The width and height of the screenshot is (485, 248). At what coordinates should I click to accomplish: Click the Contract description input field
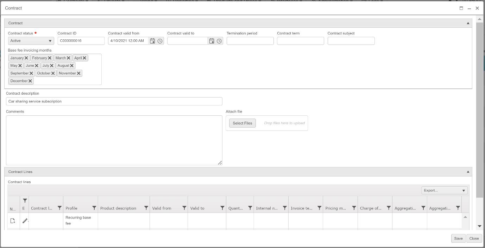pyautogui.click(x=114, y=101)
